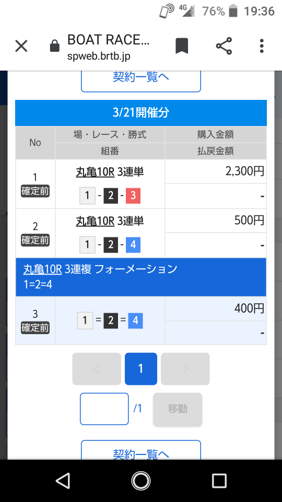Image resolution: width=282 pixels, height=502 pixels.
Task: Tap the bottom 契約一覧へ button
Action: [140, 450]
